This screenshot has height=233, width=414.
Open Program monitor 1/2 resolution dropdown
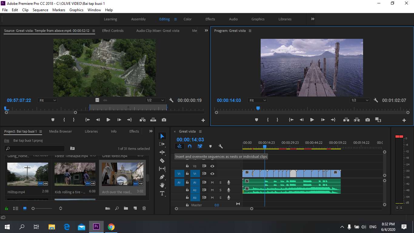pos(360,100)
